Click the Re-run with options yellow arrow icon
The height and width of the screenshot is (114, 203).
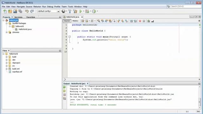64,91
